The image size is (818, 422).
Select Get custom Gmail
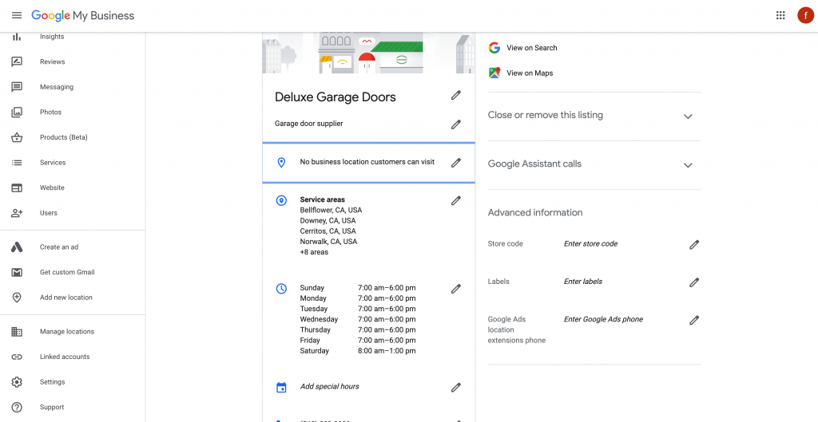click(x=67, y=273)
